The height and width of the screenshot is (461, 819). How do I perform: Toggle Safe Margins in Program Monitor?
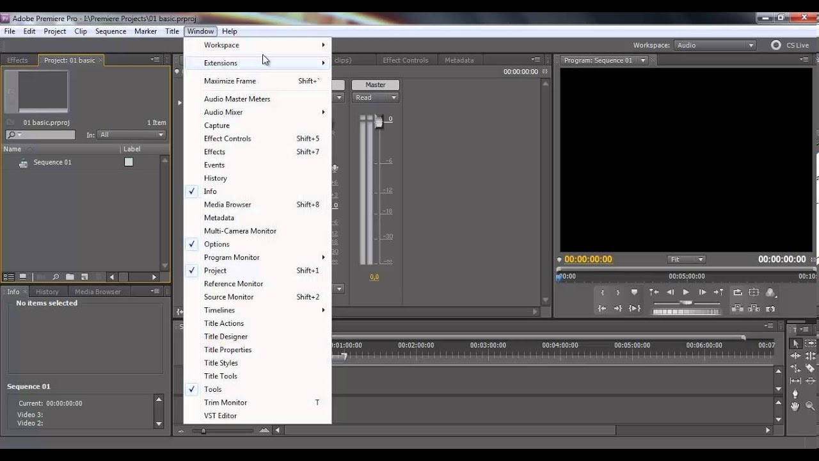pos(754,292)
